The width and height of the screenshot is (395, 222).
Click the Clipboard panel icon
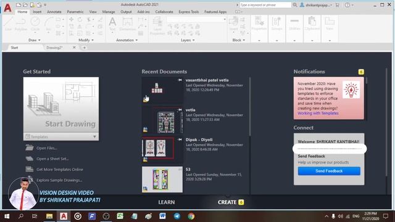[x=312, y=23]
